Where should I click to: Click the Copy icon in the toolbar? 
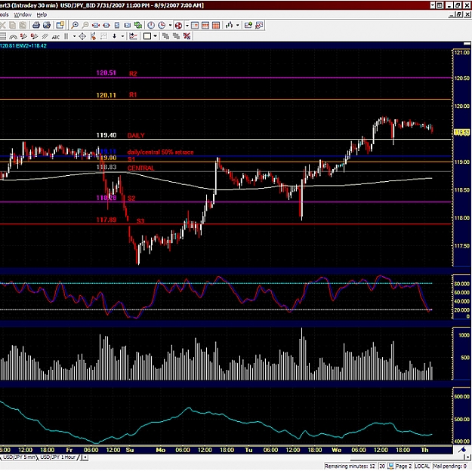pos(13,25)
